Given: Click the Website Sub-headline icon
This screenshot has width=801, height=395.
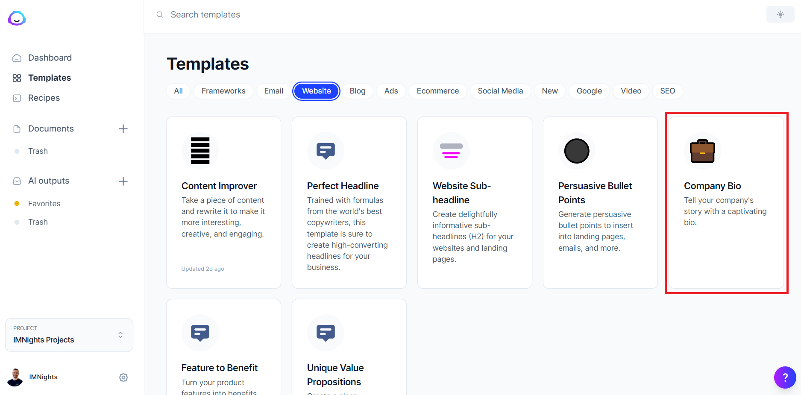Looking at the screenshot, I should pyautogui.click(x=451, y=151).
